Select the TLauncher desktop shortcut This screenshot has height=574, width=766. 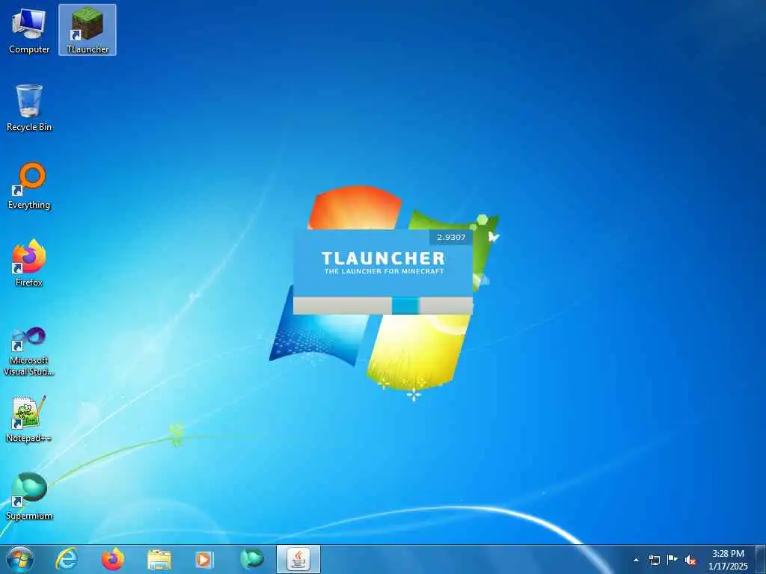[x=88, y=30]
